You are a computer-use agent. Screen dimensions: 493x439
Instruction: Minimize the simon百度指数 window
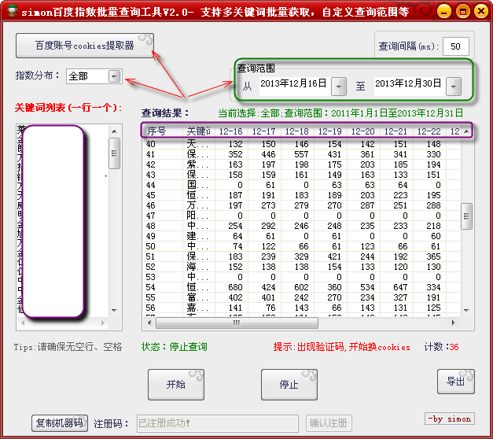pyautogui.click(x=444, y=12)
